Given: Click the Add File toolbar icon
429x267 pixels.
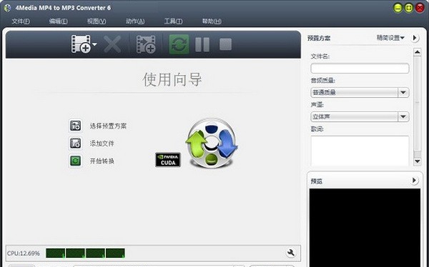Looking at the screenshot, I should 81,44.
